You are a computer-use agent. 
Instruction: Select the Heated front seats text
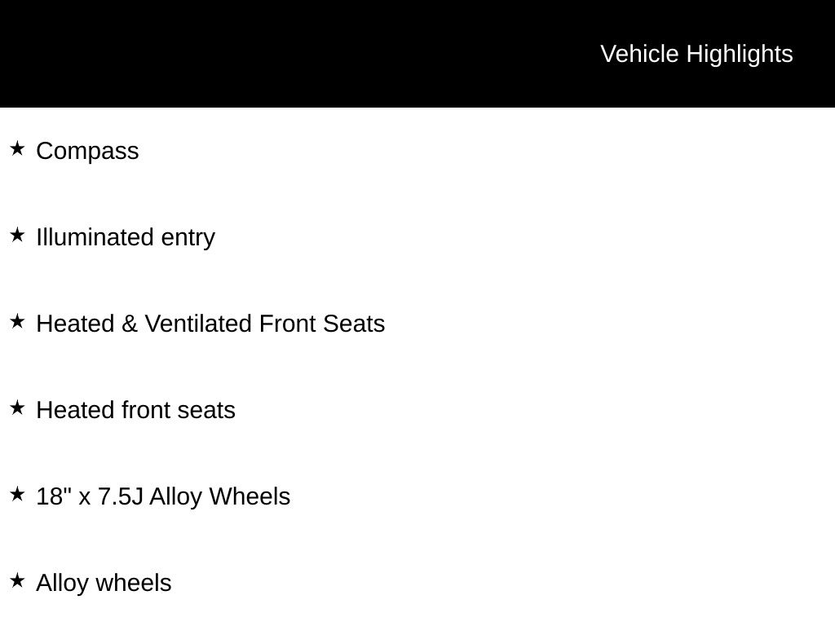coord(135,410)
